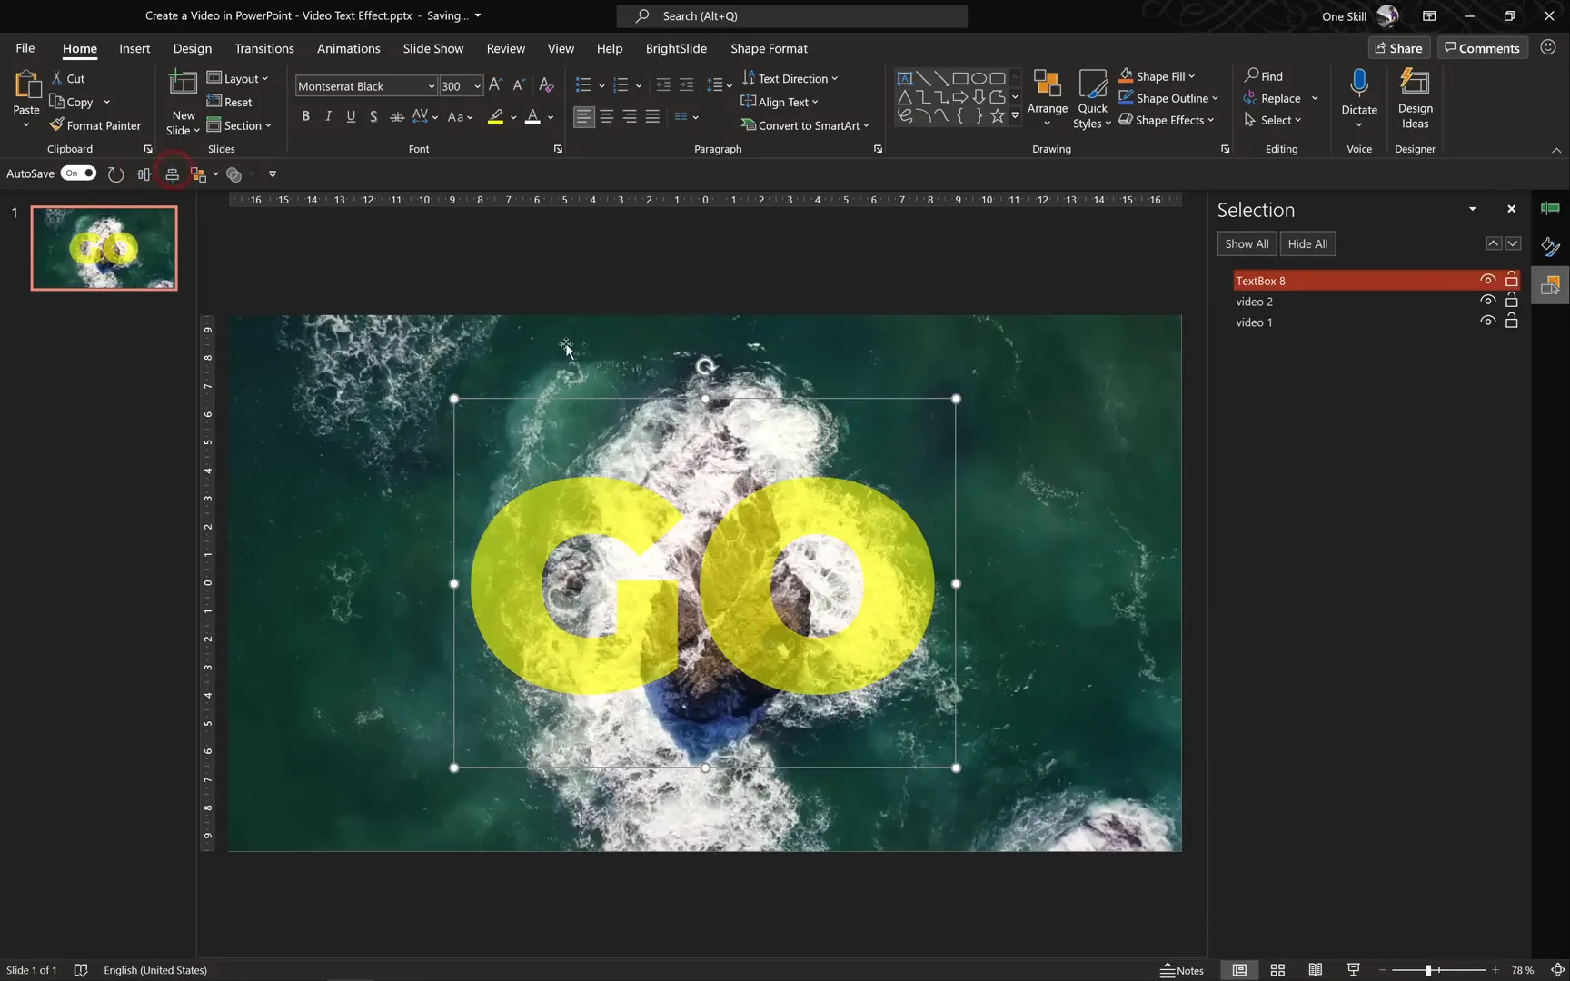Image resolution: width=1570 pixels, height=981 pixels.
Task: Click the Show All button
Action: [x=1247, y=243]
